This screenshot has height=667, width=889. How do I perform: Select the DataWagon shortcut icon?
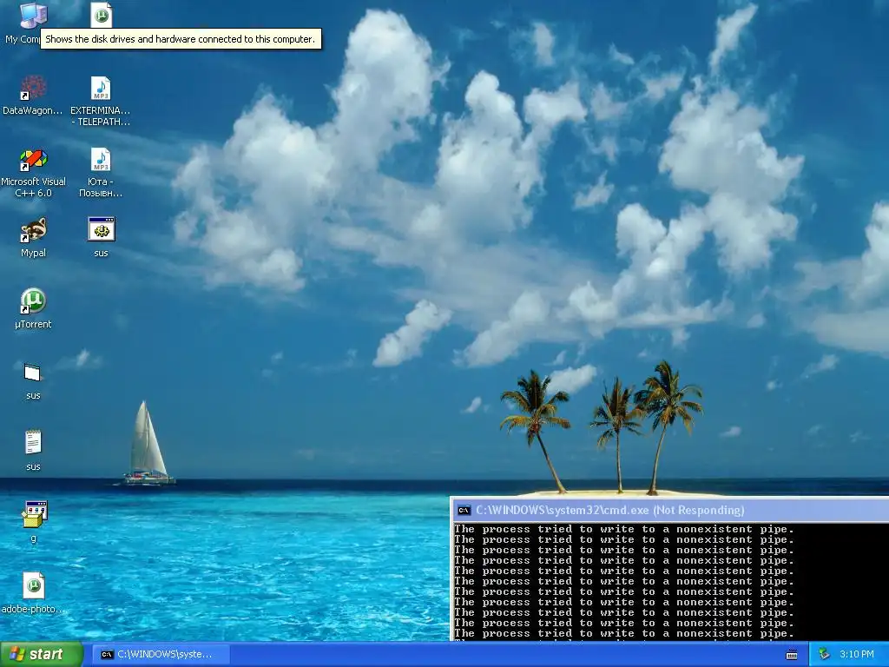pos(33,89)
